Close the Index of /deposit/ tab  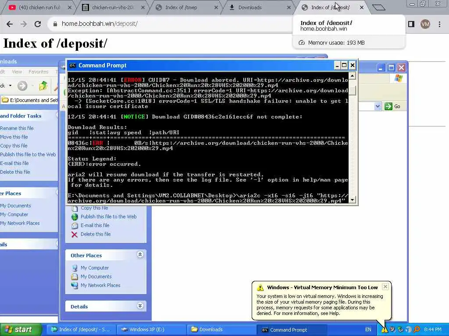tap(362, 7)
